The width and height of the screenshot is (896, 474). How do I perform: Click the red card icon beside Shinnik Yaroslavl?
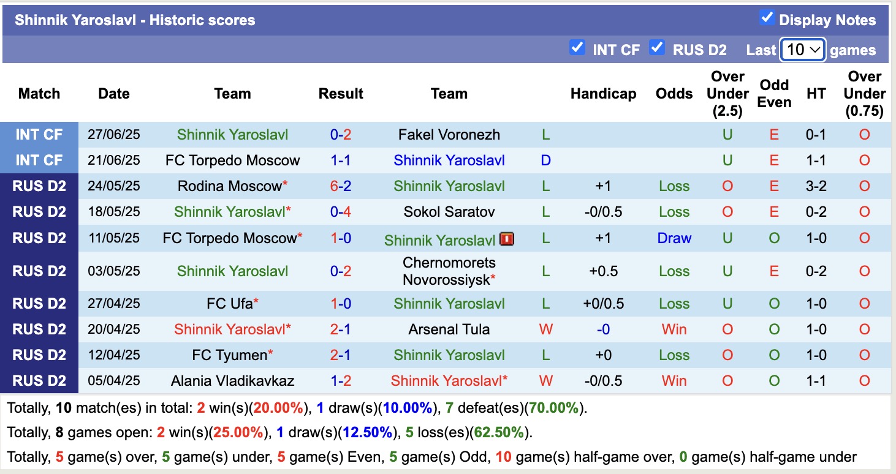click(507, 239)
